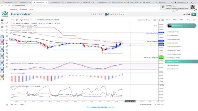
Task: Expand the McGinley Dynamic (50) indicator options
Action: (x=25, y=28)
